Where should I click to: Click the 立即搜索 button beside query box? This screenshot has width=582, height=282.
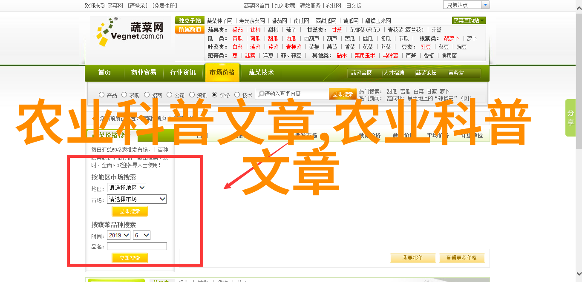(343, 94)
